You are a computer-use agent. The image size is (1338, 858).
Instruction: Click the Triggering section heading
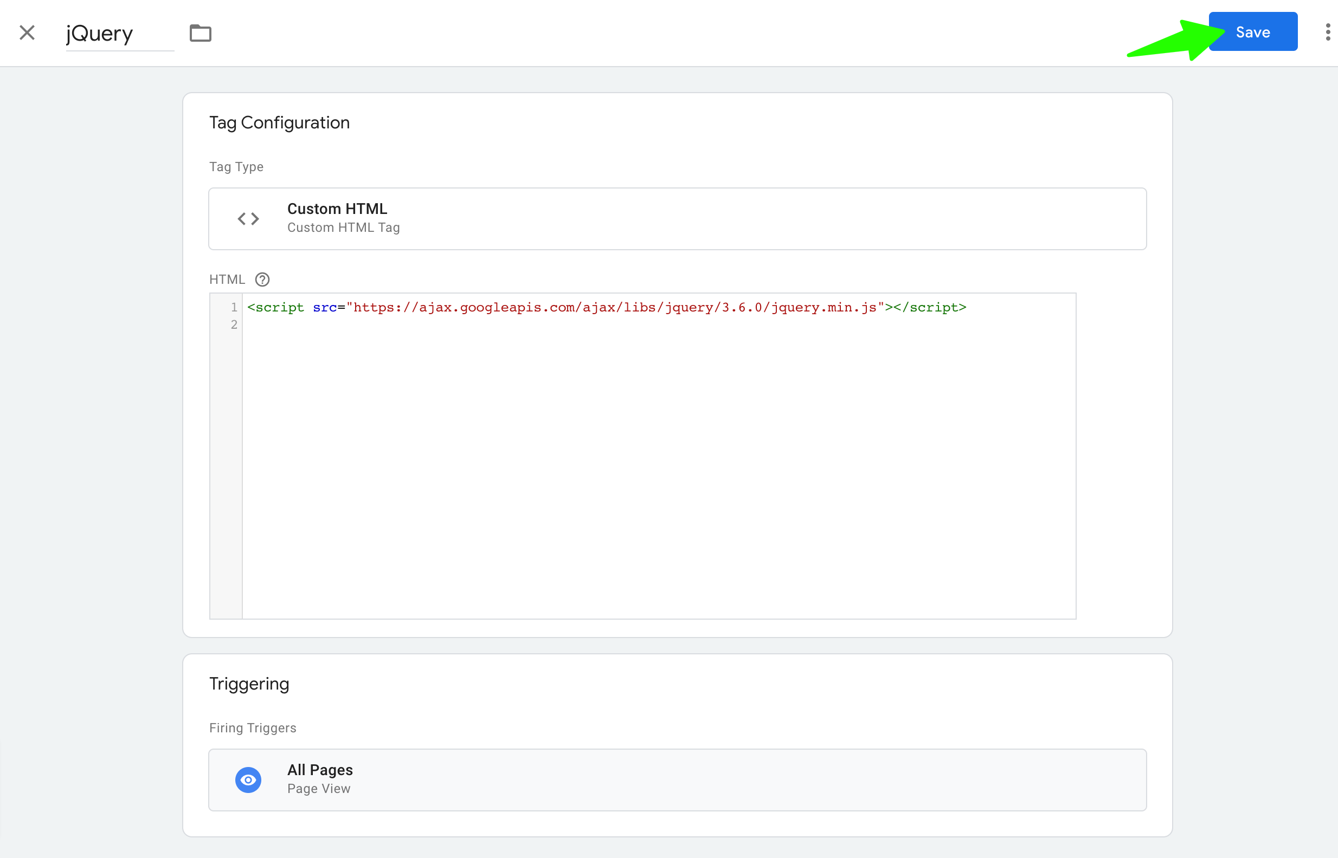point(249,684)
